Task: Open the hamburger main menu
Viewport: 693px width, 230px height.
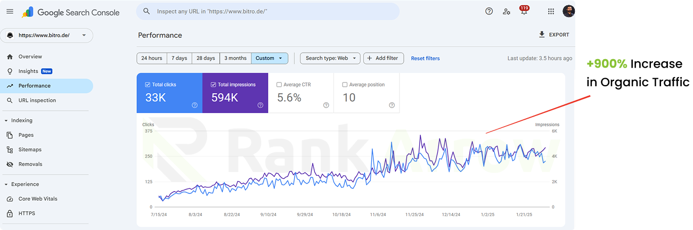Action: (10, 12)
